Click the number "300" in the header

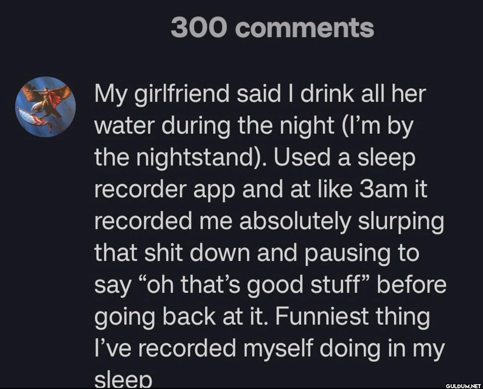(x=198, y=28)
